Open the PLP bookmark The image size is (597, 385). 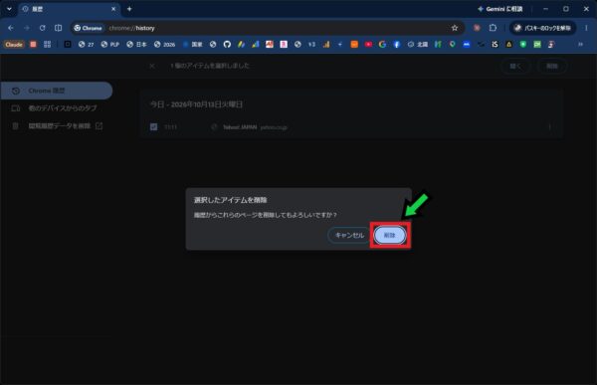tap(110, 44)
